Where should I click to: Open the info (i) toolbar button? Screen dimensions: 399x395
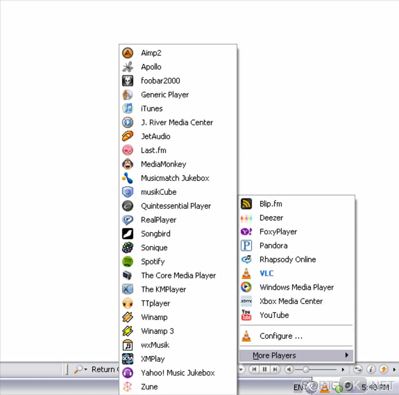pyautogui.click(x=371, y=369)
